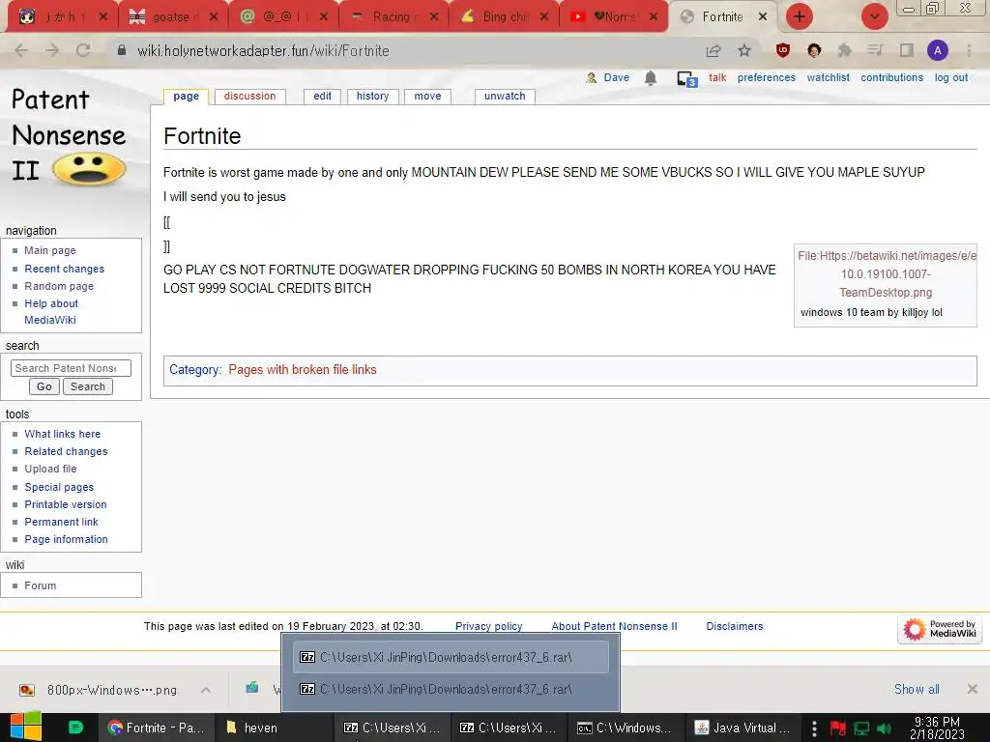The image size is (990, 742).
Task: Open preferences link
Action: [x=767, y=77]
